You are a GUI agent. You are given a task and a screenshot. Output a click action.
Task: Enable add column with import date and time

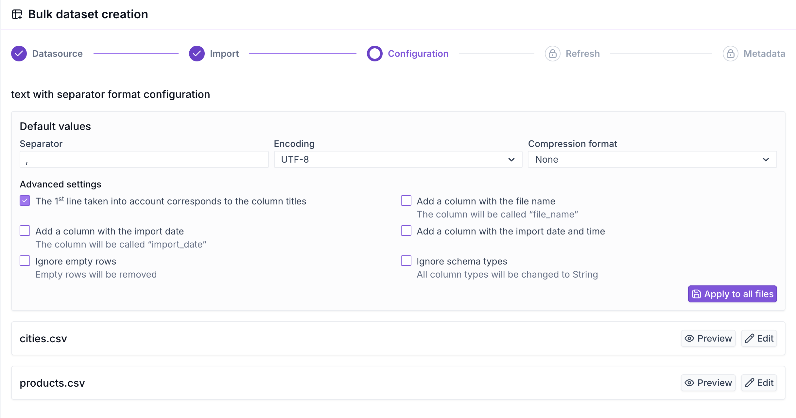(x=406, y=231)
